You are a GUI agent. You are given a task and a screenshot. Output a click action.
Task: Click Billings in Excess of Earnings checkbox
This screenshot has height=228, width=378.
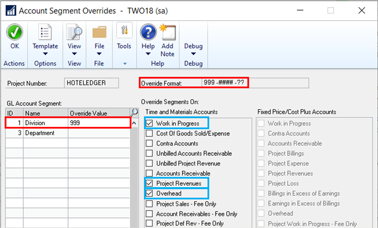pos(261,193)
